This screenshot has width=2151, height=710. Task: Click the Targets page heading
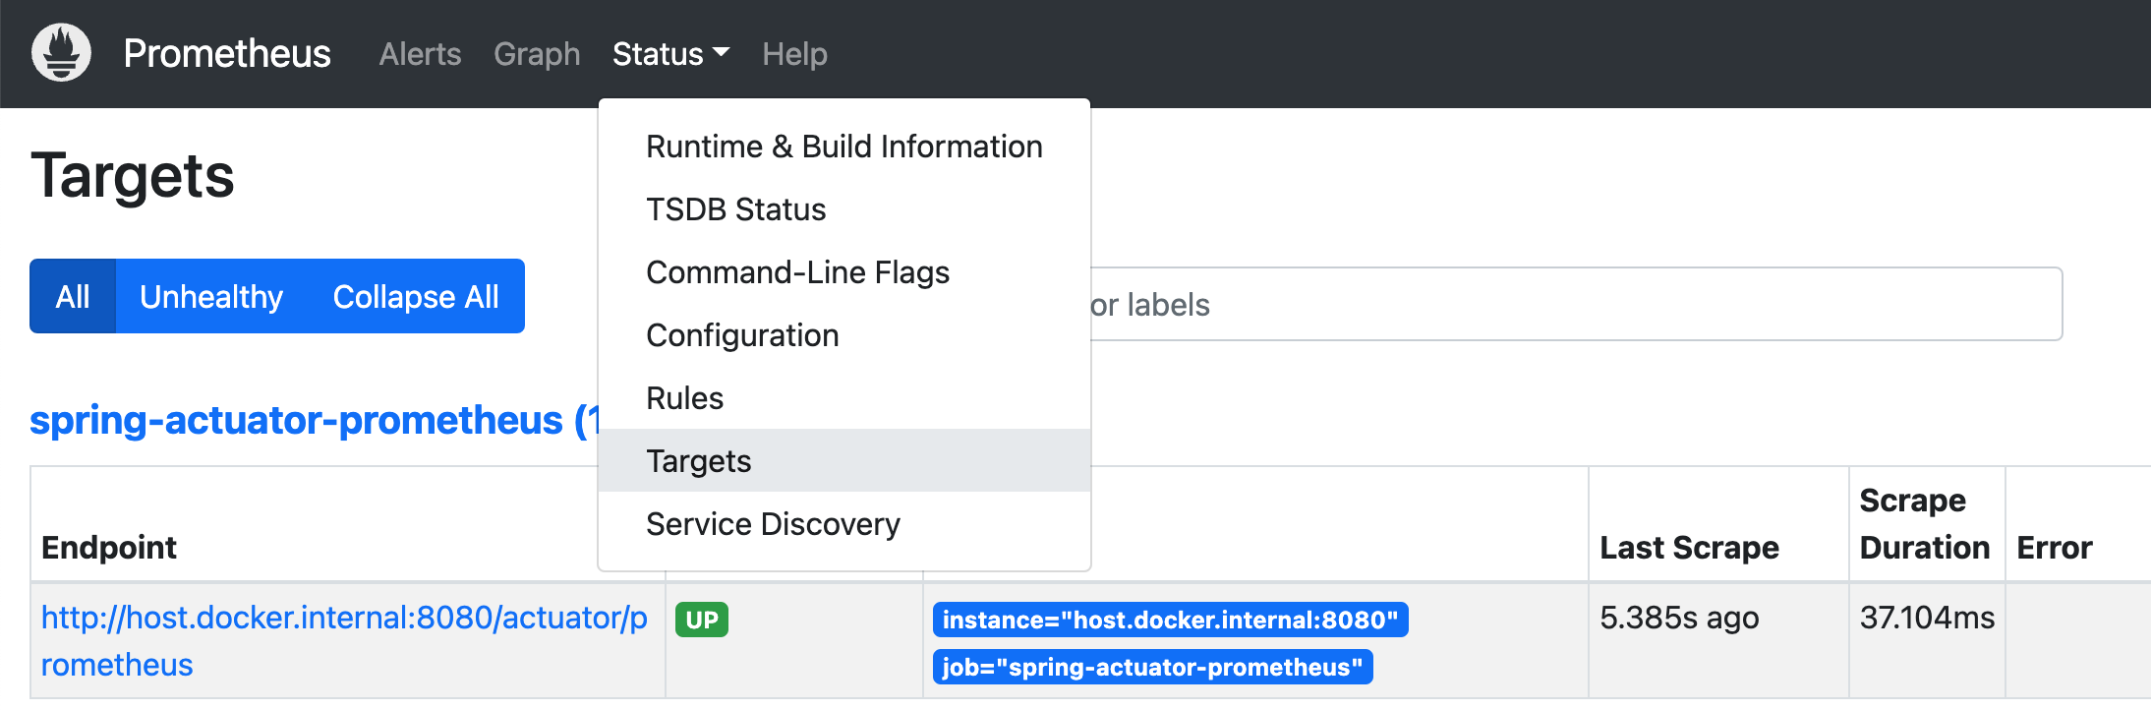133,176
